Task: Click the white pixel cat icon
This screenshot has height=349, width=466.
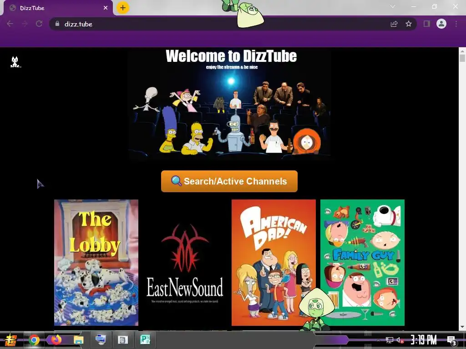Action: click(15, 62)
